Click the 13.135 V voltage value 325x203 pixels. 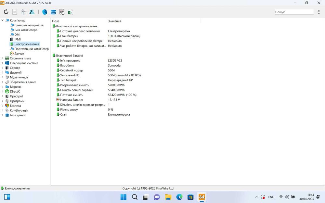[114, 100]
